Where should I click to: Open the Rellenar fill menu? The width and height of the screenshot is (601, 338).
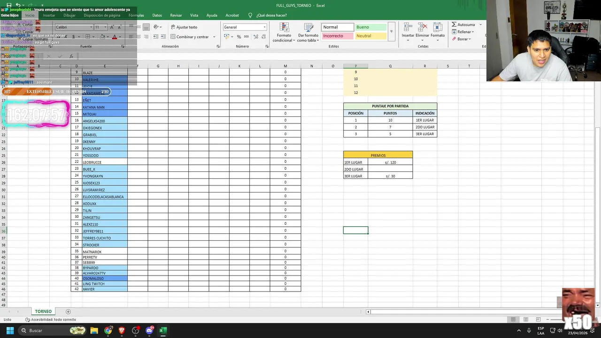[462, 32]
